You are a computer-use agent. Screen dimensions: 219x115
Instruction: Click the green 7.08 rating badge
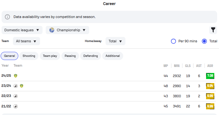(210, 76)
